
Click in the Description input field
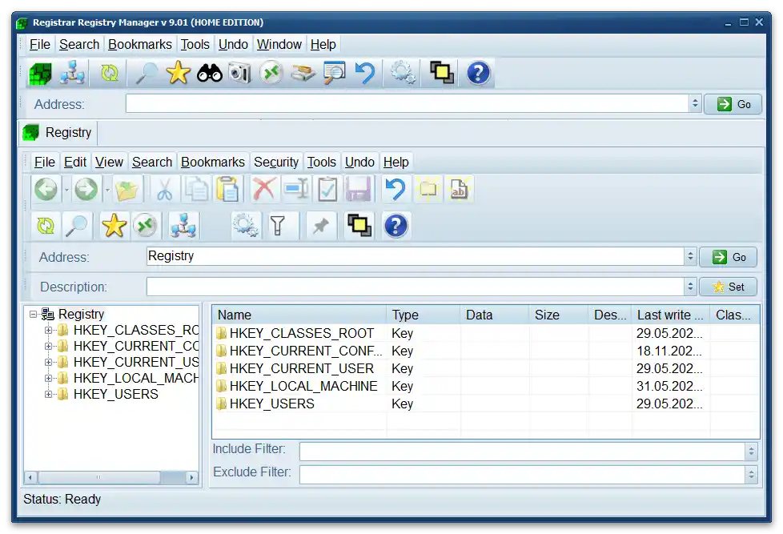pos(415,287)
